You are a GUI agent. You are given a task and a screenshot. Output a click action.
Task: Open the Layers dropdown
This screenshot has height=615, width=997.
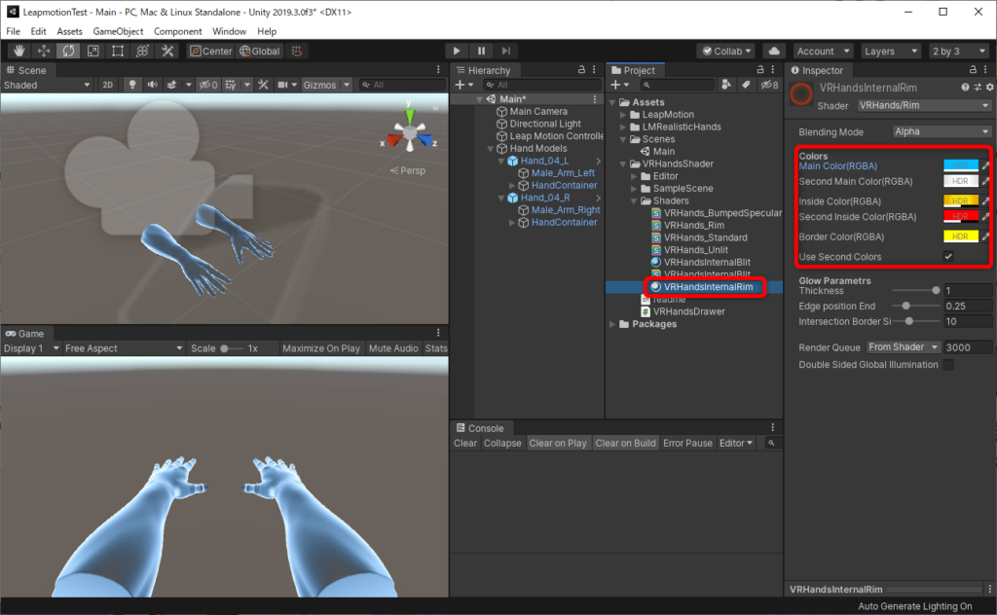coord(890,51)
